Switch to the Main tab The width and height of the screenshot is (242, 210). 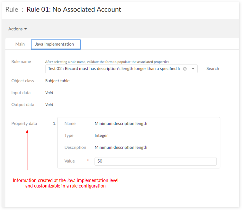[x=20, y=44]
